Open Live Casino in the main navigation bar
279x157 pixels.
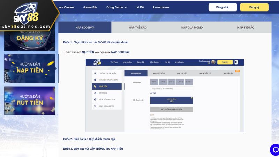coord(66,7)
